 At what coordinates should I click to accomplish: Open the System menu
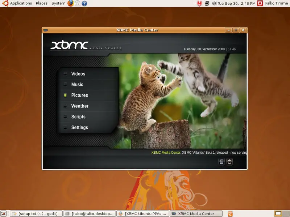tap(58, 3)
